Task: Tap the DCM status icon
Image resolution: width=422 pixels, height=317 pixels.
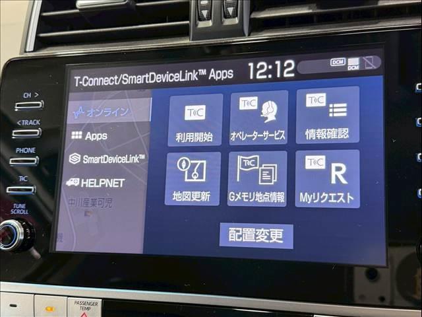Action: pyautogui.click(x=338, y=62)
